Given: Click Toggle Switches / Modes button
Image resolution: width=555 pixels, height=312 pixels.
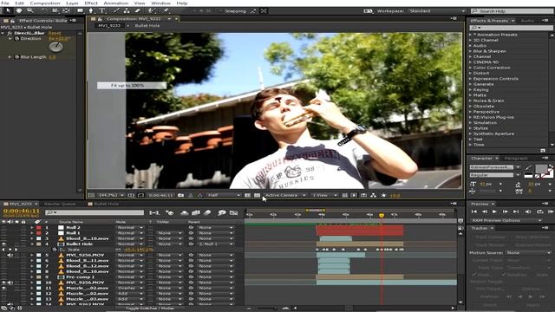Looking at the screenshot, I should (150, 309).
